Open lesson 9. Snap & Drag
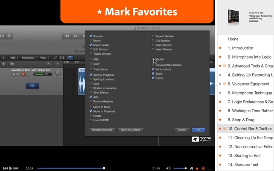The width and height of the screenshot is (274, 171). click(245, 120)
